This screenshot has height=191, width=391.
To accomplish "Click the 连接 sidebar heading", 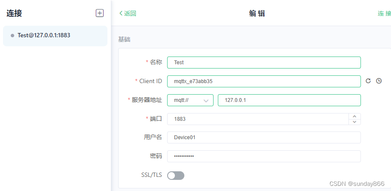I will 14,13.
